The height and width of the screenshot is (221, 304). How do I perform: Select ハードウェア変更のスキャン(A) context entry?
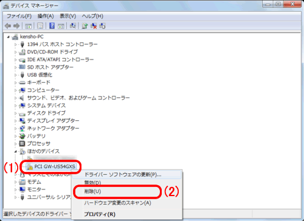point(117,203)
